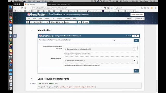
Task: Open the QuickTime Player Window menu
Action: coord(45,1)
